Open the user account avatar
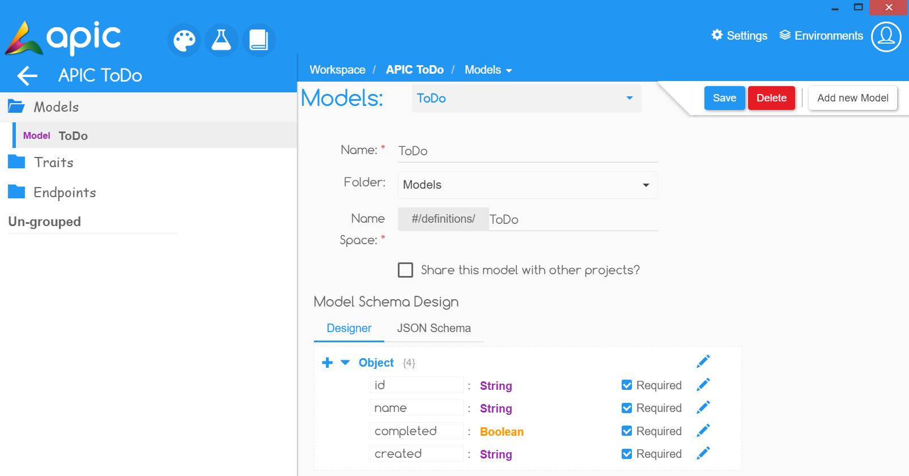909x476 pixels. 886,37
